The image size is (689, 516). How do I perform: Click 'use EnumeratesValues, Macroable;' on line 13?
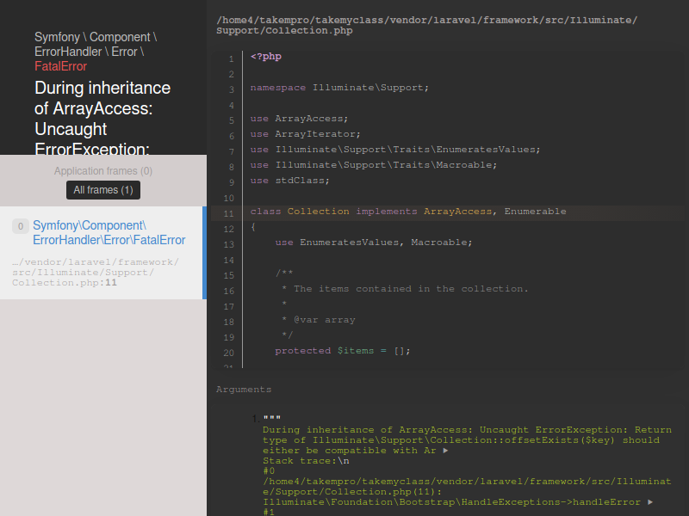(374, 243)
